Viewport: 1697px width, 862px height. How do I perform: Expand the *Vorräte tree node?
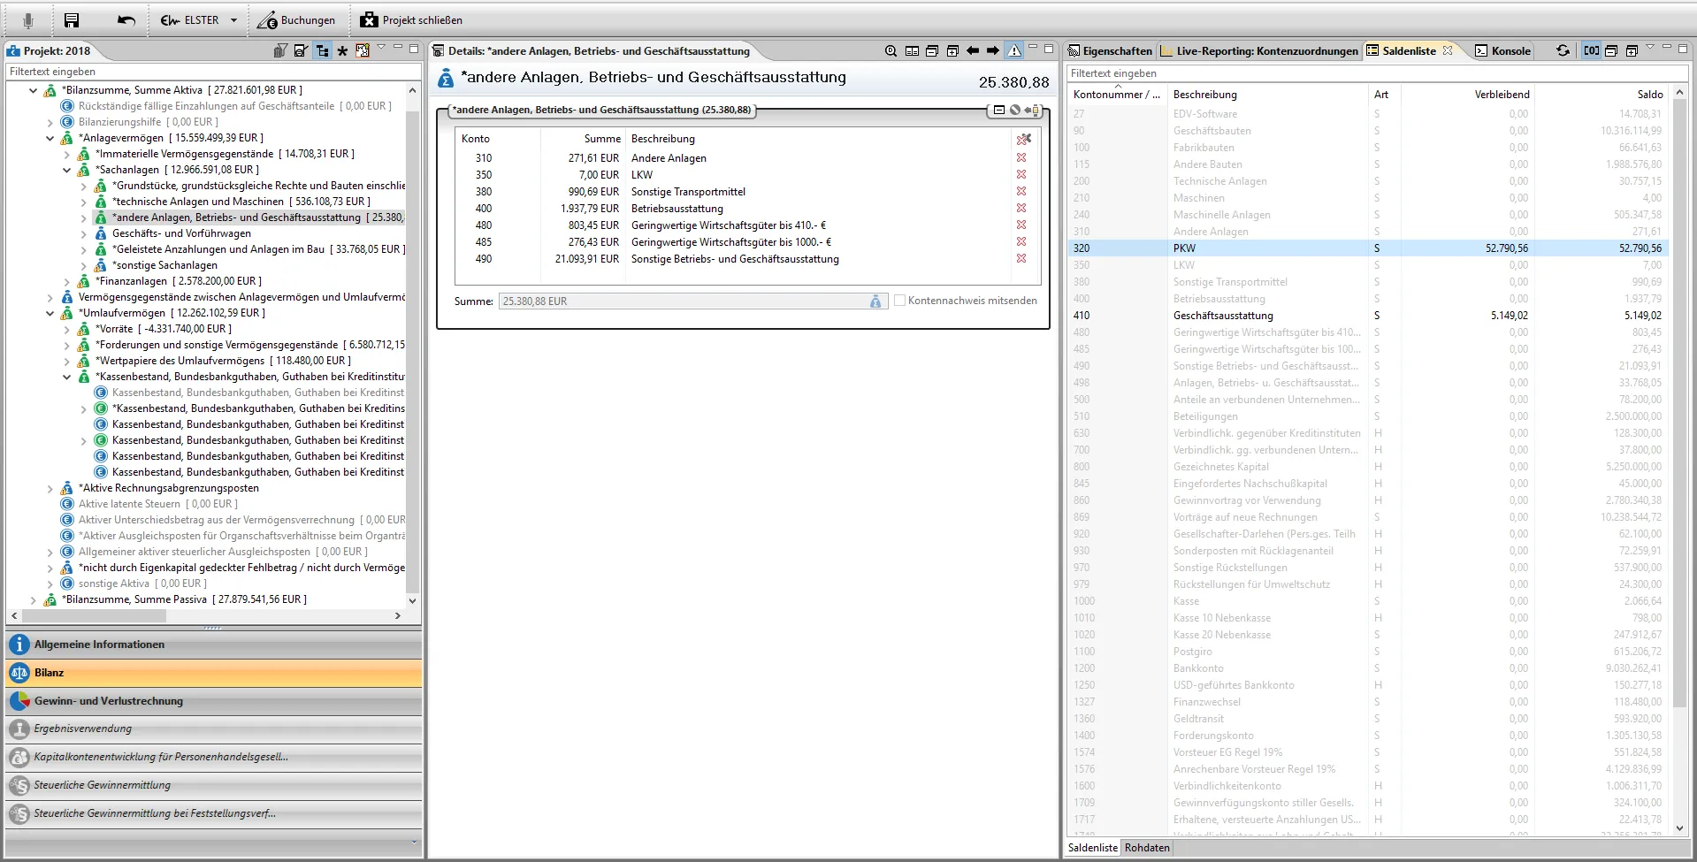coord(66,329)
